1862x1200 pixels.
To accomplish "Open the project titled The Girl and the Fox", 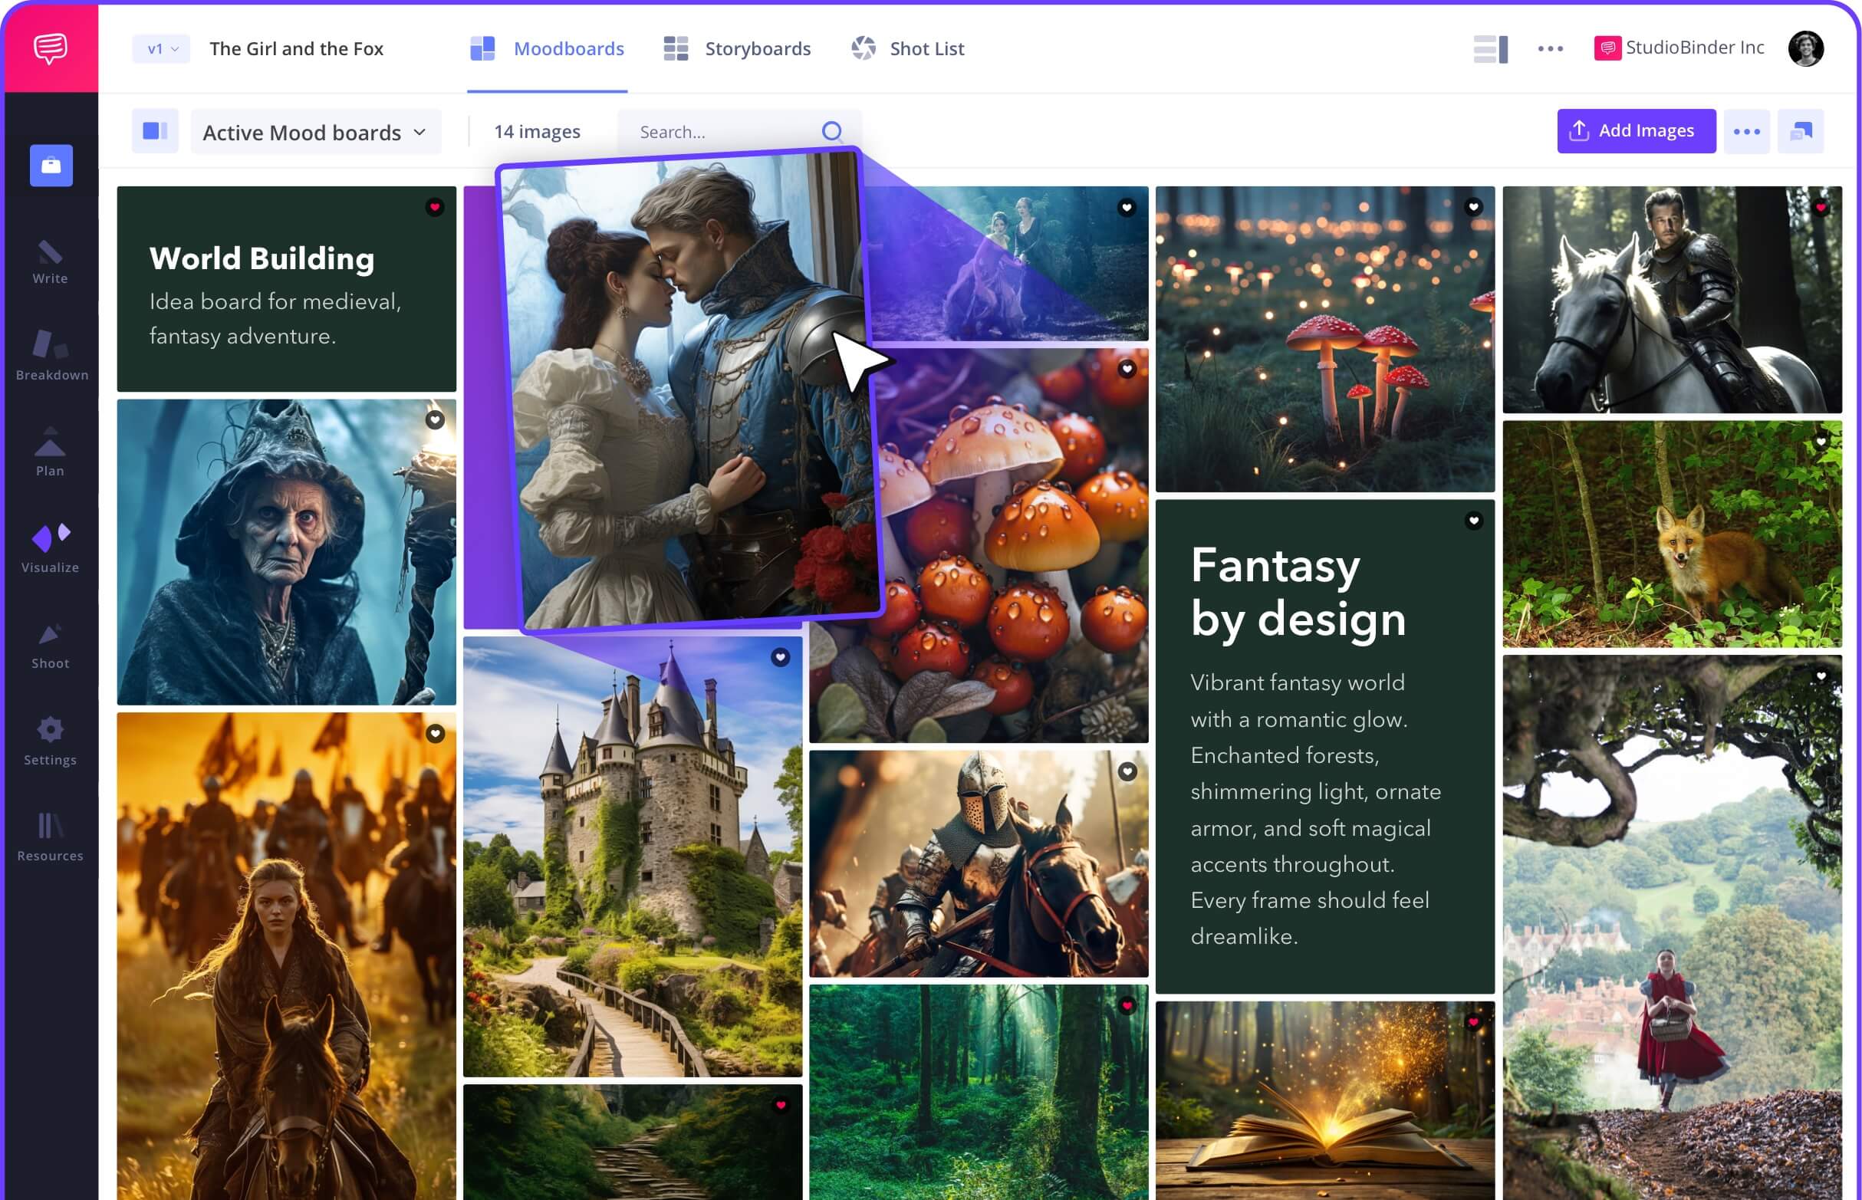I will tap(296, 48).
